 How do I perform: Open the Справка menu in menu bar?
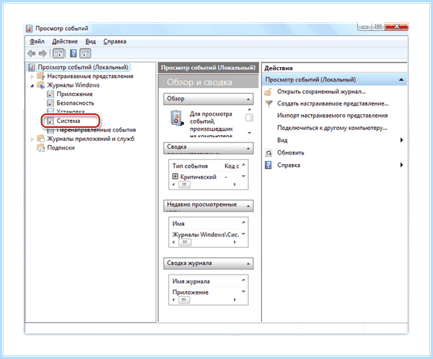[115, 41]
